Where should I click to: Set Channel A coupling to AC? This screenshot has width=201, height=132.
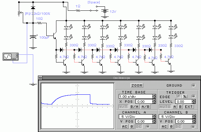click(124, 127)
